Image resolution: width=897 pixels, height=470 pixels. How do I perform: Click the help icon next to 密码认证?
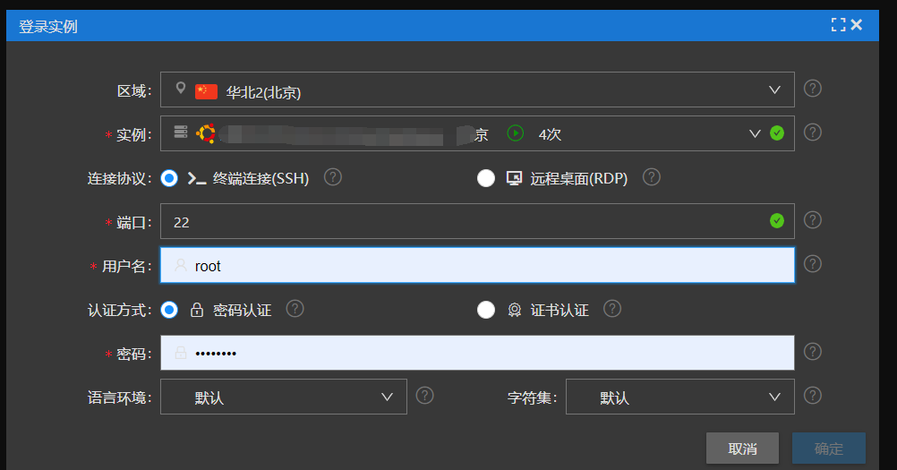tap(295, 309)
